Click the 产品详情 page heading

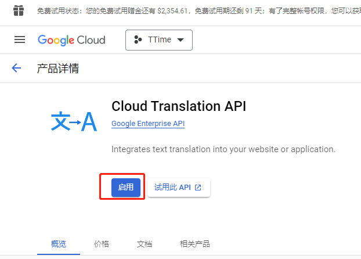(x=58, y=69)
